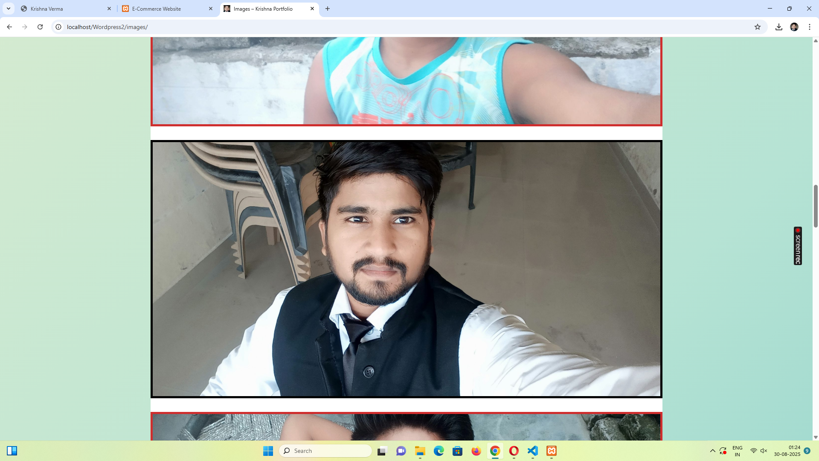This screenshot has height=461, width=819.
Task: Select the Images – Krishna Portfolio tab
Action: pos(269,9)
